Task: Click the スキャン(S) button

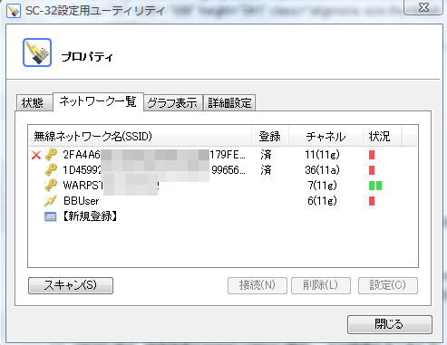Action: point(71,285)
